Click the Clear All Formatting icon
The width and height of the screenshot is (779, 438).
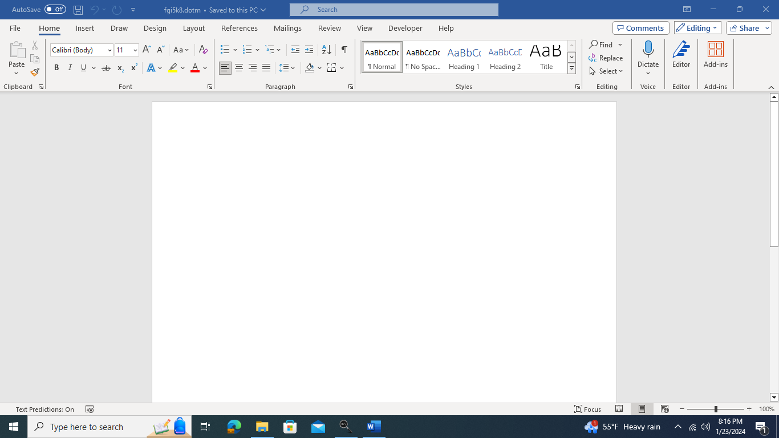(x=203, y=50)
